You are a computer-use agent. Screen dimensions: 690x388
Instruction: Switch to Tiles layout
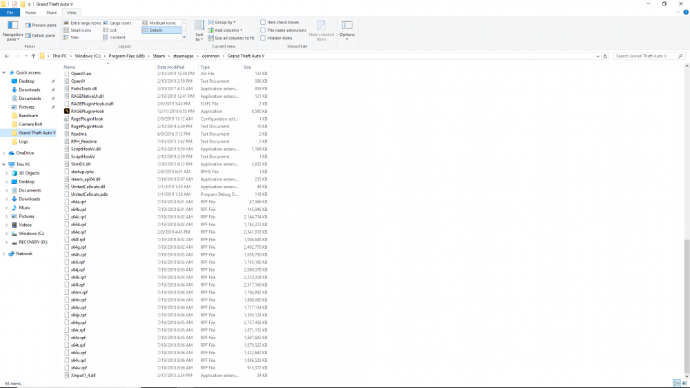click(x=71, y=37)
